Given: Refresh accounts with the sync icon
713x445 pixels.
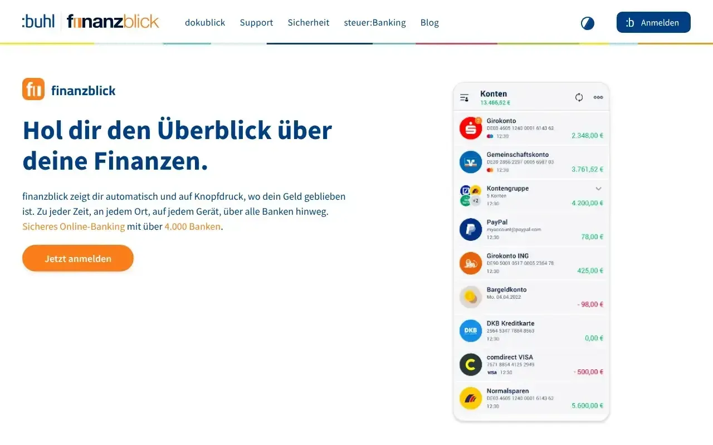Looking at the screenshot, I should [x=579, y=97].
